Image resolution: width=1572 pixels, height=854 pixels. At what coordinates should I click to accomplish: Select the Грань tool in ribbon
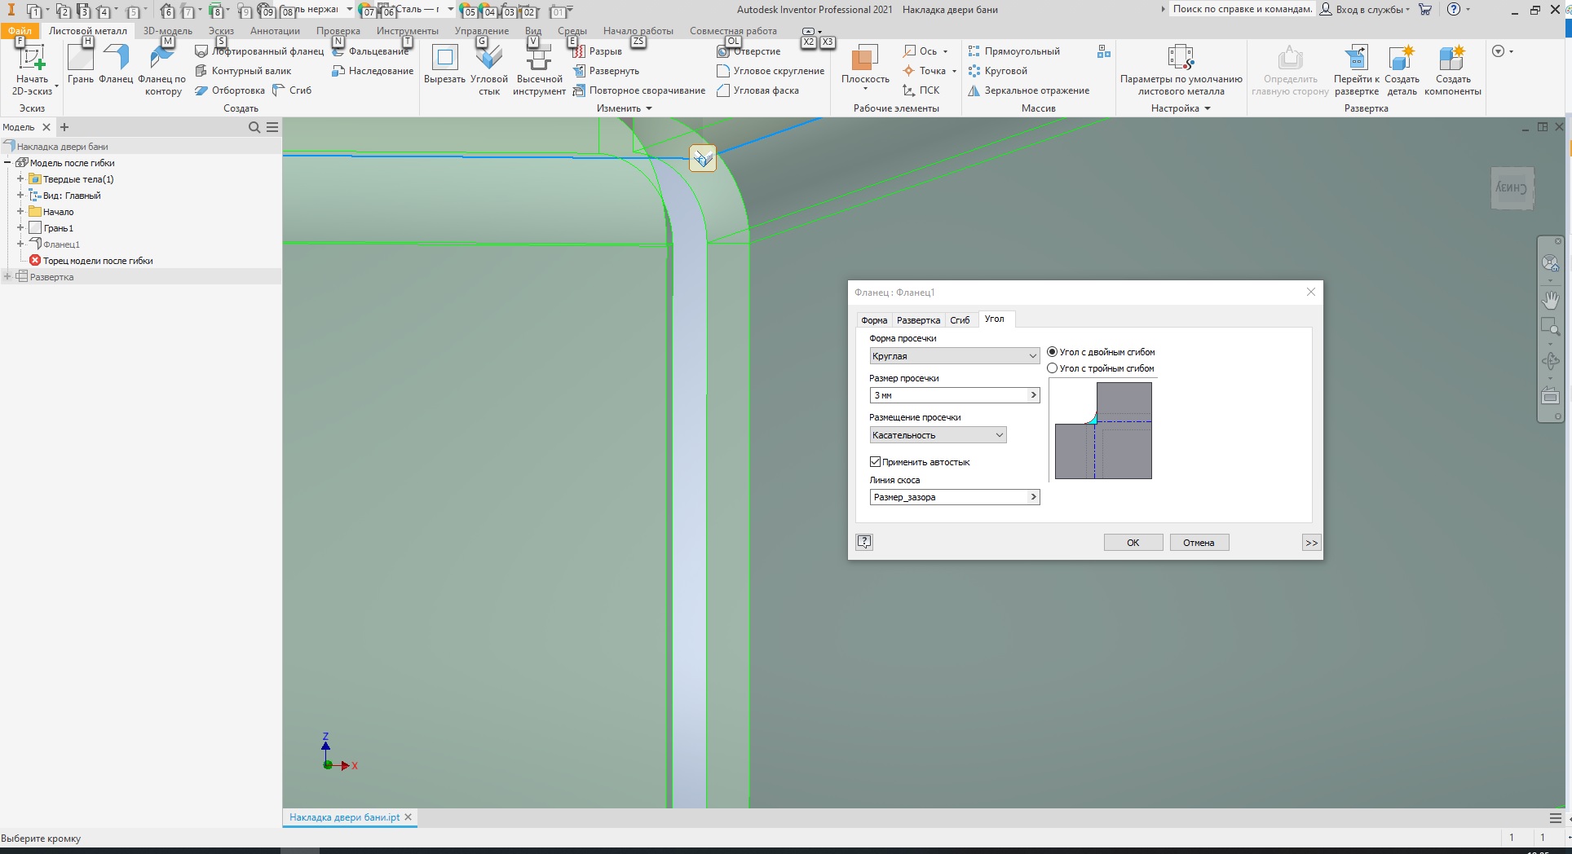pyautogui.click(x=81, y=61)
